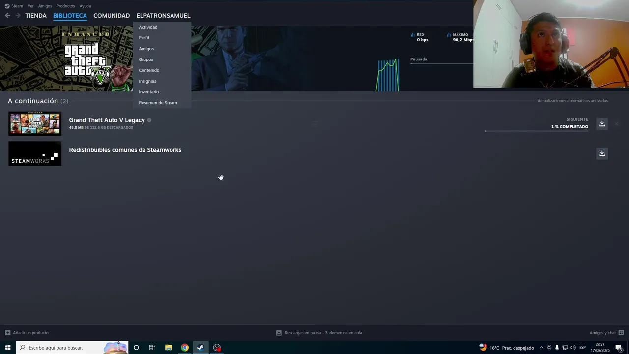Click the '48,8 MB de 112,6 GB descargados' text
Screen dimensions: 629x354
(101, 127)
